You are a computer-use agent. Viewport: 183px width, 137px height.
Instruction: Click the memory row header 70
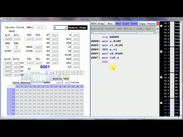(11, 114)
